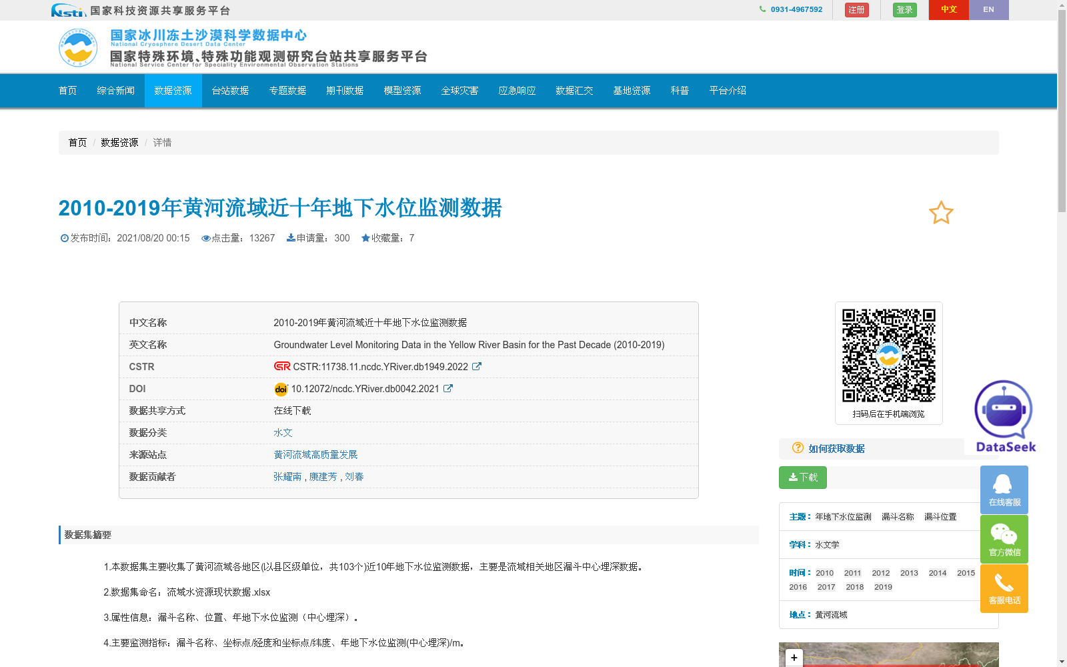
Task: Open the 水文 category link
Action: (x=283, y=433)
